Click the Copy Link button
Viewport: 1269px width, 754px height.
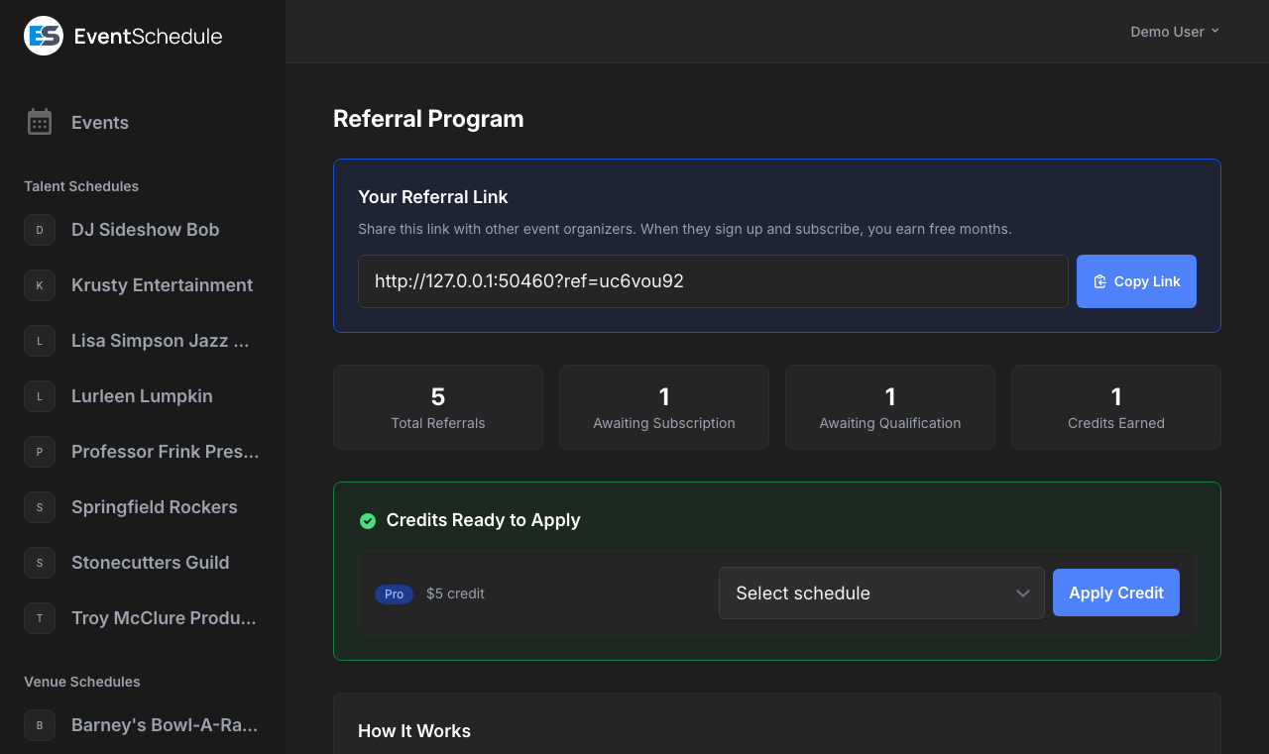coord(1136,281)
